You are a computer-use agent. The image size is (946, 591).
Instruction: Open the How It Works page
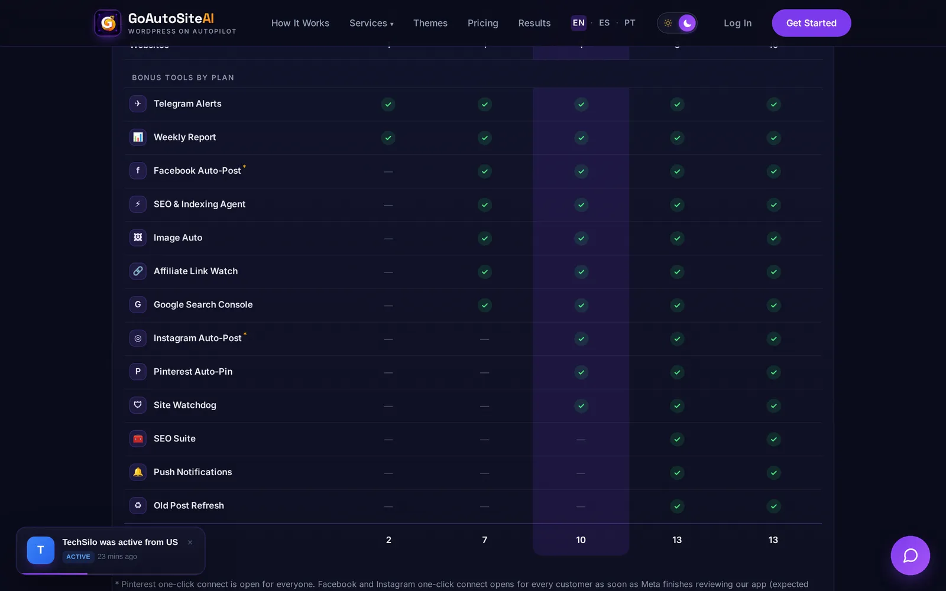300,23
